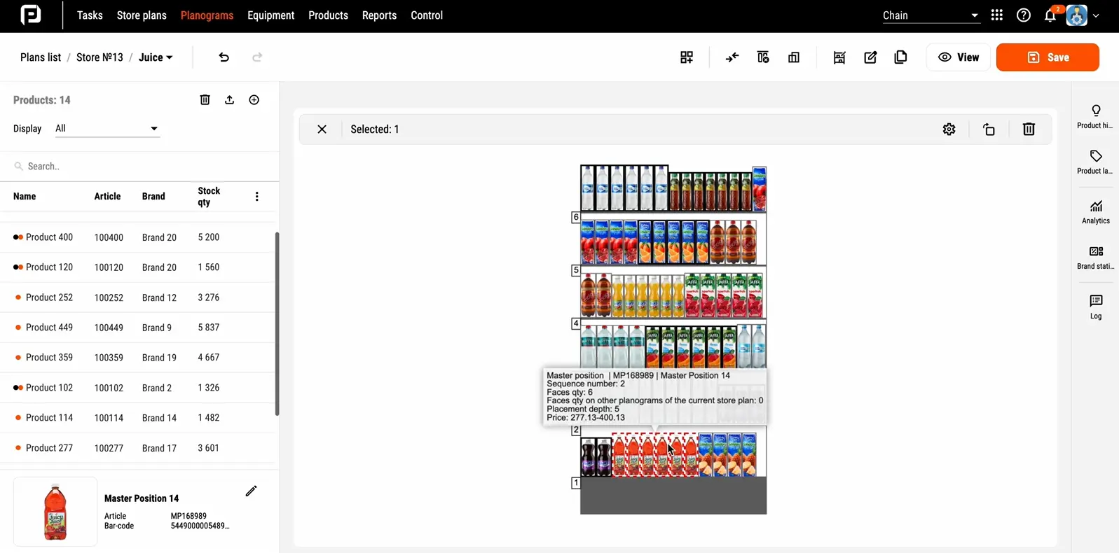
Task: Open settings gear for selected item
Action: (949, 129)
